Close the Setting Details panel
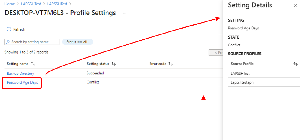The image size is (305, 140). [x=296, y=5]
